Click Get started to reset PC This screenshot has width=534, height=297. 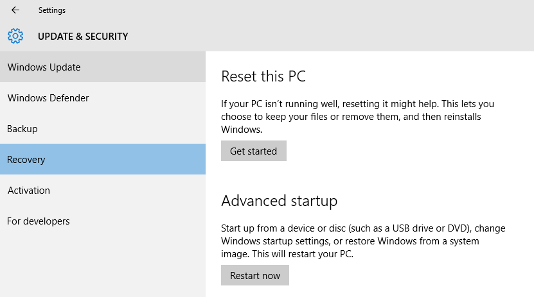tap(253, 151)
